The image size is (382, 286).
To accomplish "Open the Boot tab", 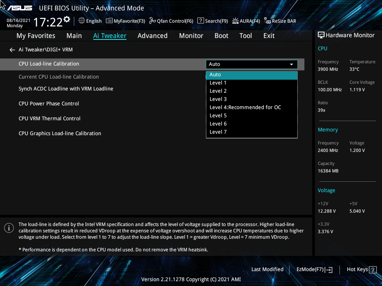I will pos(221,36).
